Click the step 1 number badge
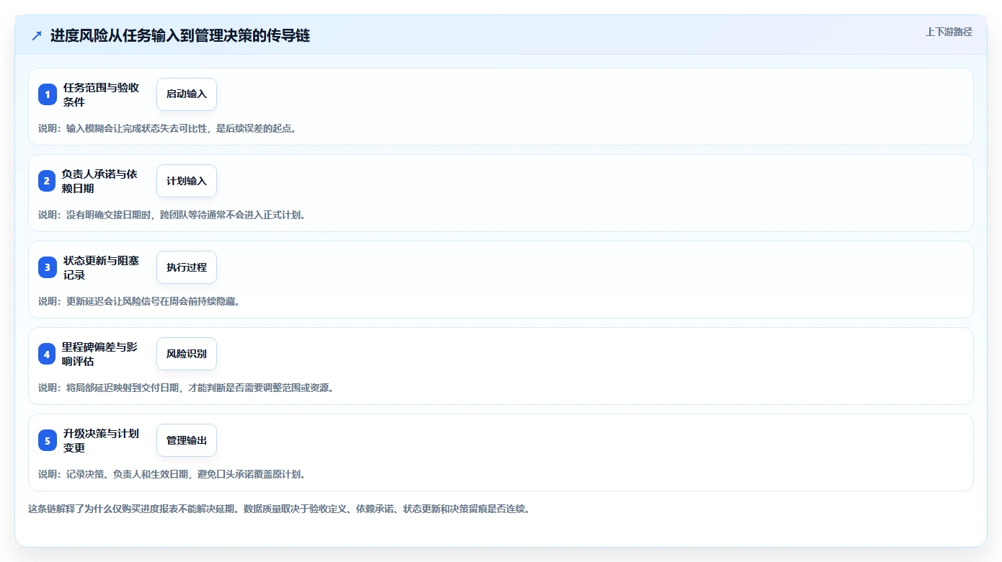Image resolution: width=1002 pixels, height=562 pixels. click(48, 94)
